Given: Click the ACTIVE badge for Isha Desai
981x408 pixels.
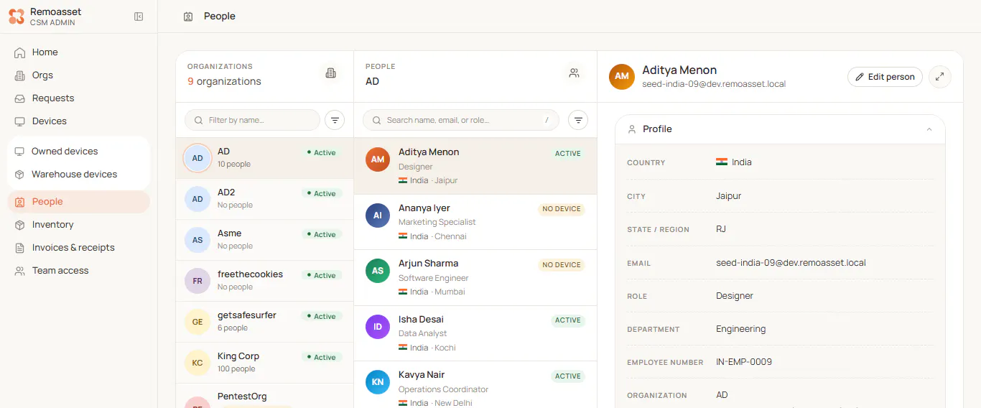Looking at the screenshot, I should 568,320.
